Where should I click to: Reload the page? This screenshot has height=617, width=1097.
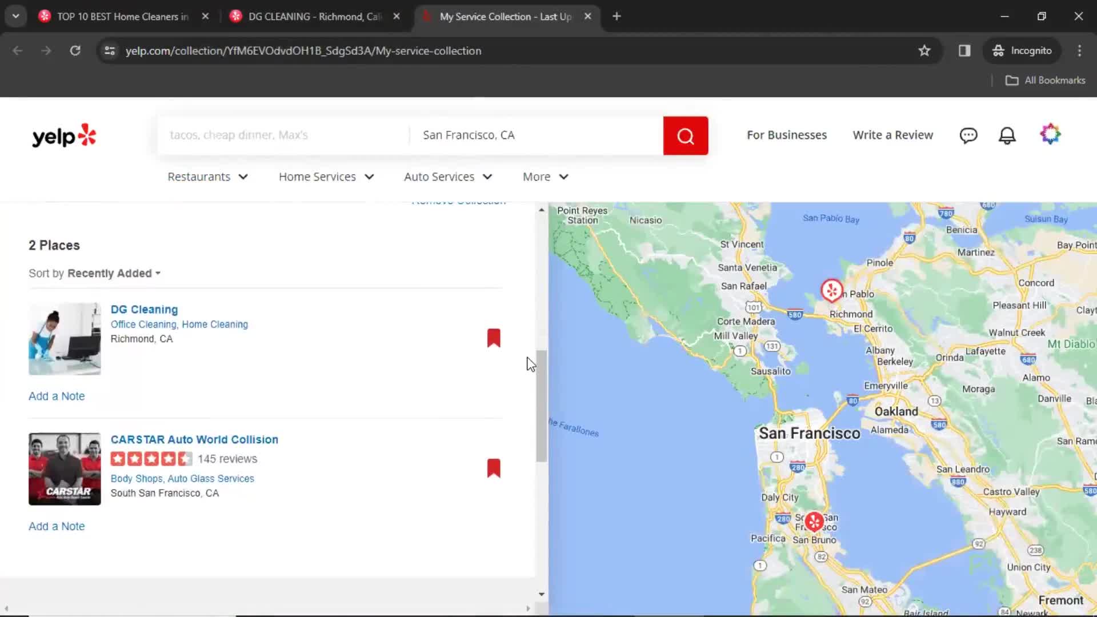click(75, 51)
